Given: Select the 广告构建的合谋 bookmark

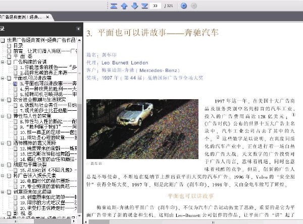Looking at the screenshot, I should click(x=30, y=62).
